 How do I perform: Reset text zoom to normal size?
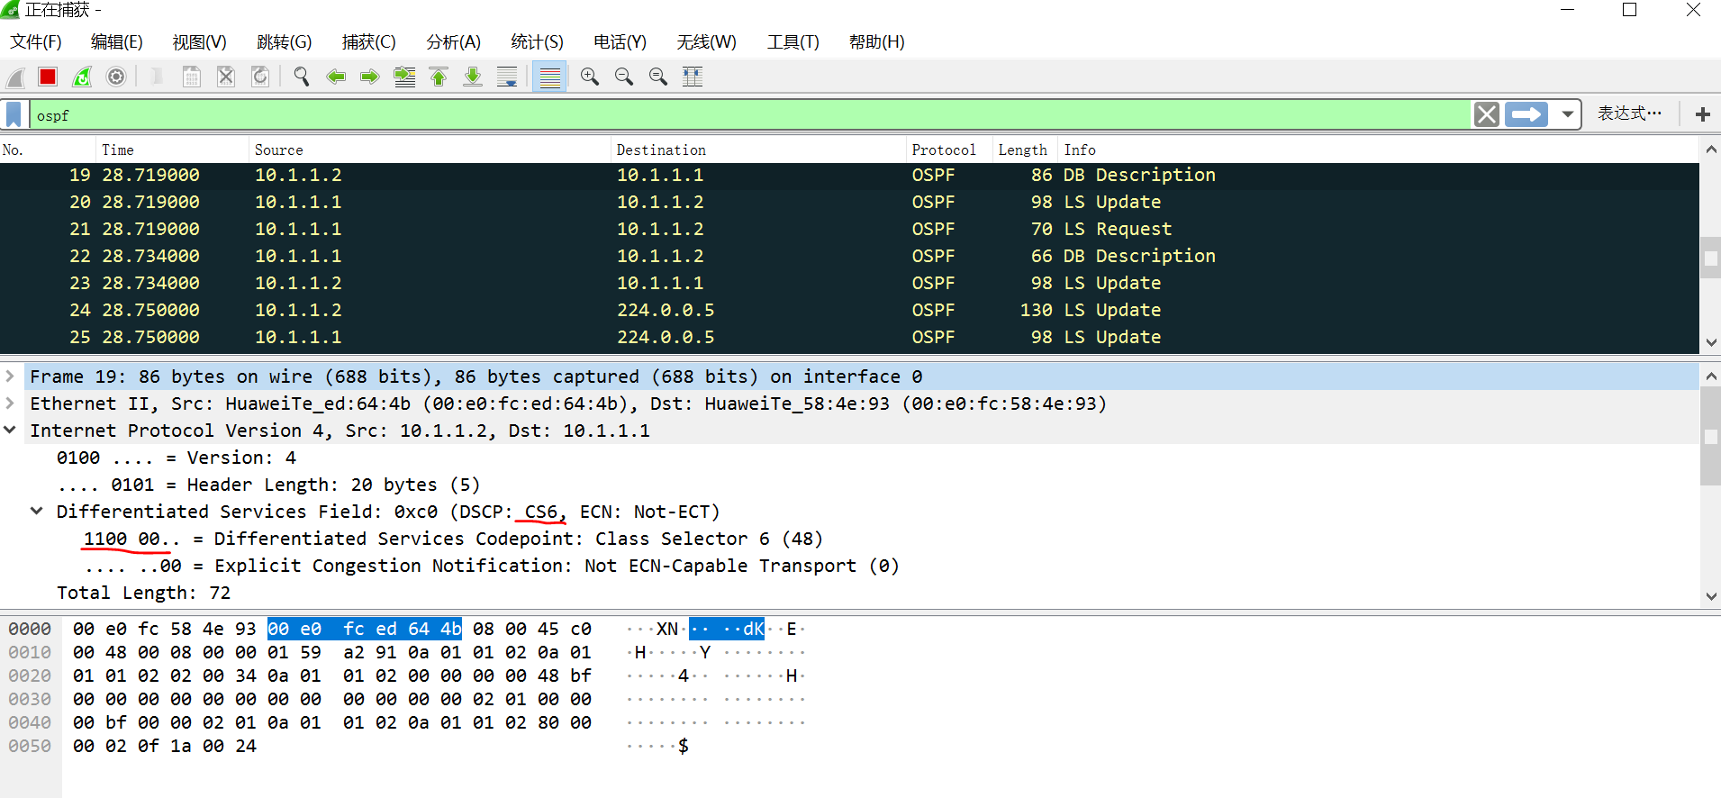658,77
